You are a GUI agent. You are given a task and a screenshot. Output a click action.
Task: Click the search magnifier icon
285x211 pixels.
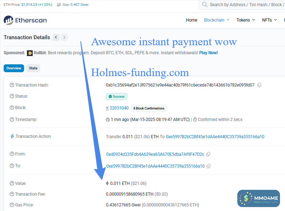[205, 5]
